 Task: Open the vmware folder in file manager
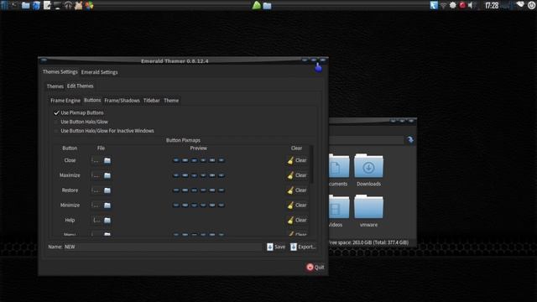(368, 211)
